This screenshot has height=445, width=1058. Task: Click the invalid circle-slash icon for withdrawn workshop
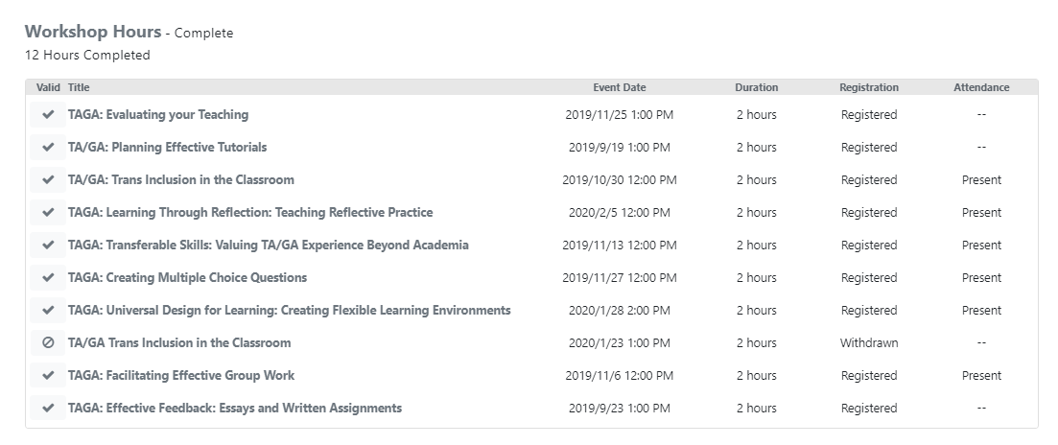click(48, 343)
